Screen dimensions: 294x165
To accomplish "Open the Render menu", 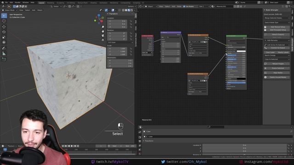I will click(x=17, y=2).
